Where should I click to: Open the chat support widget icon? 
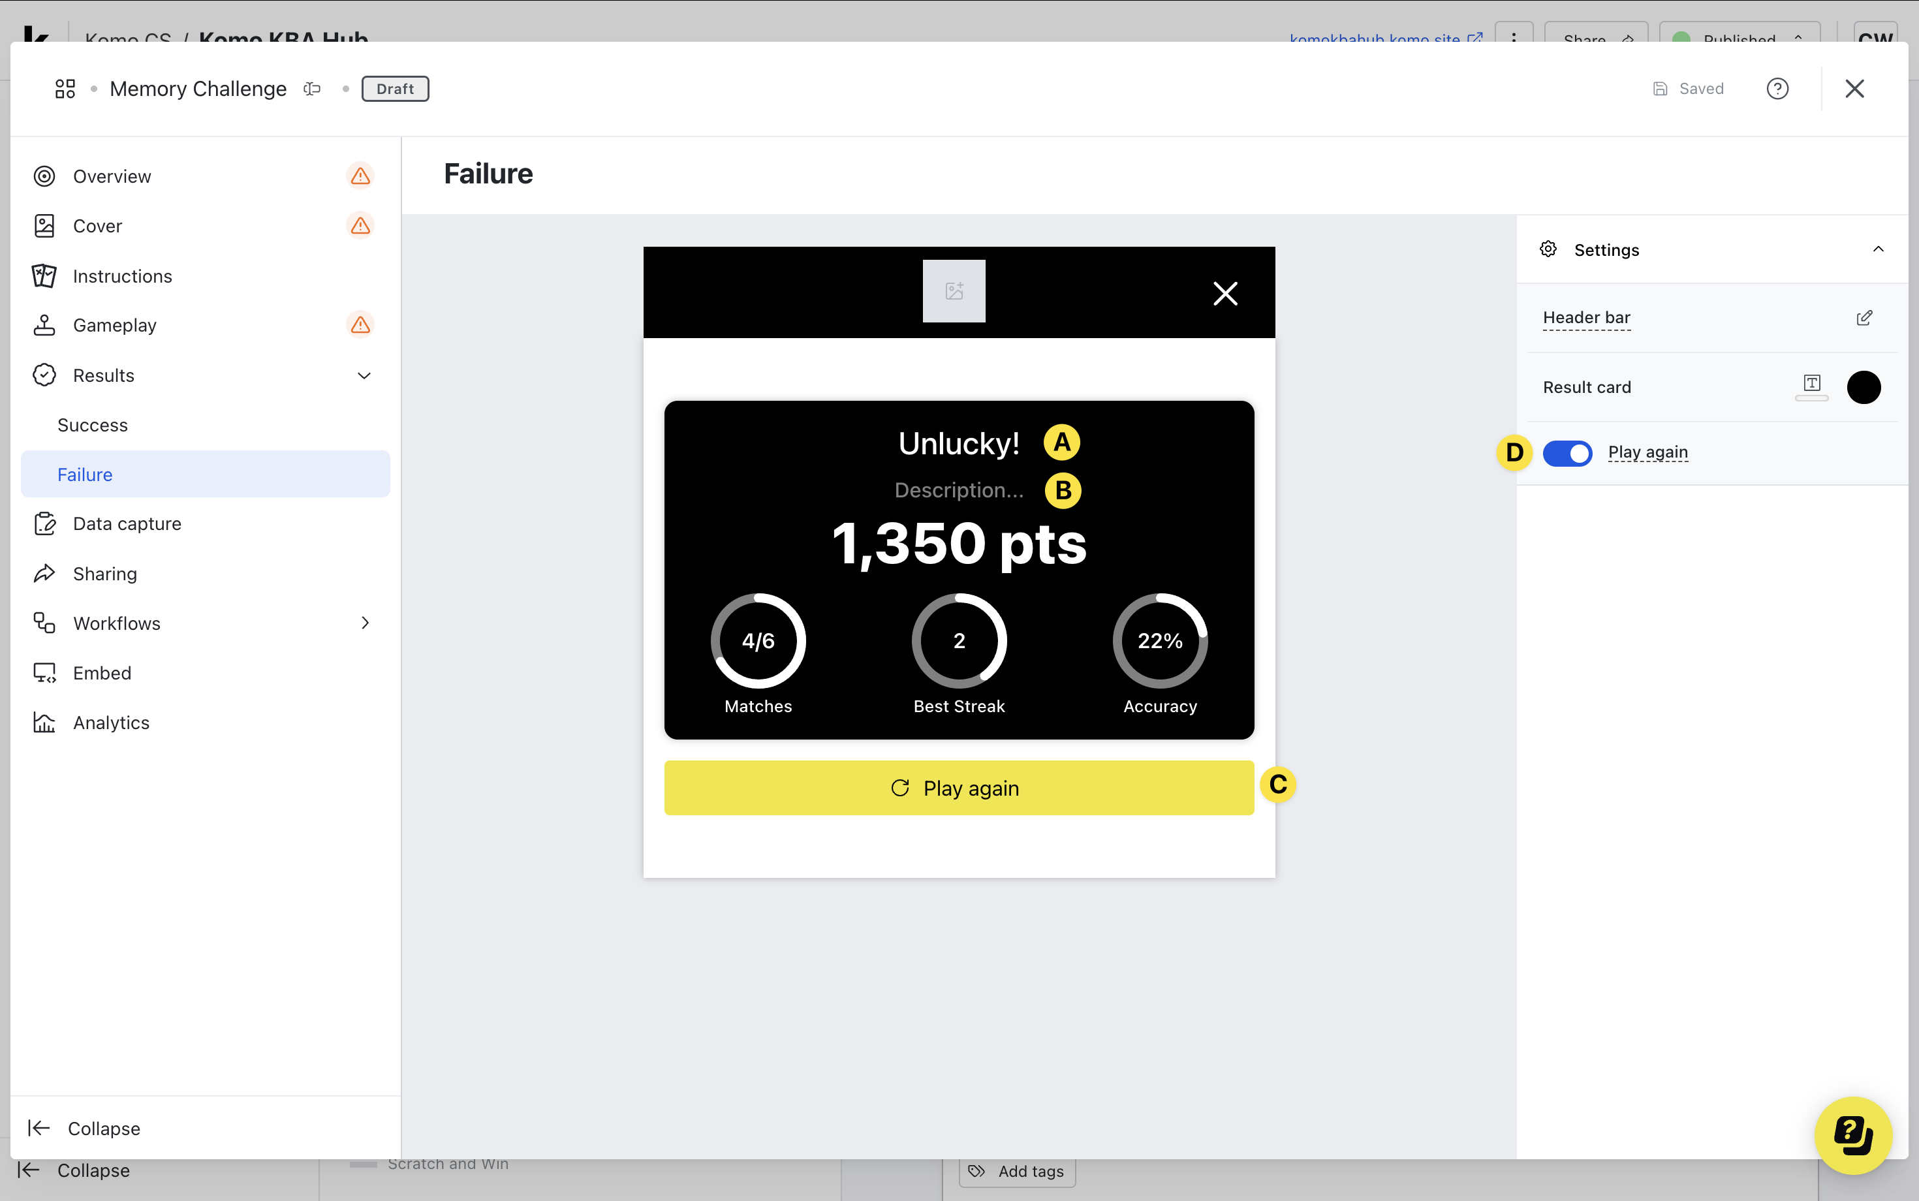pos(1852,1135)
